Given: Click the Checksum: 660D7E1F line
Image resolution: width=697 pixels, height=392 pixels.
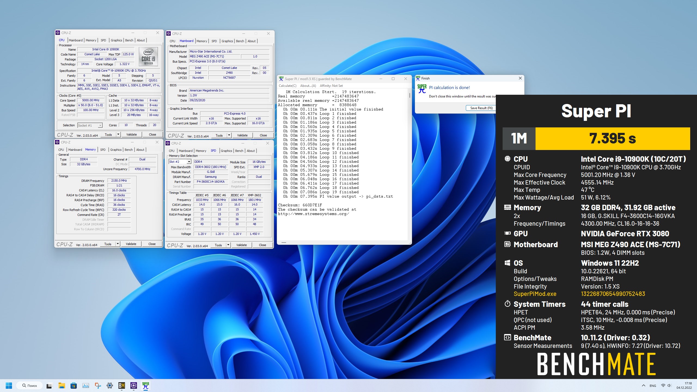Looking at the screenshot, I should (x=300, y=205).
